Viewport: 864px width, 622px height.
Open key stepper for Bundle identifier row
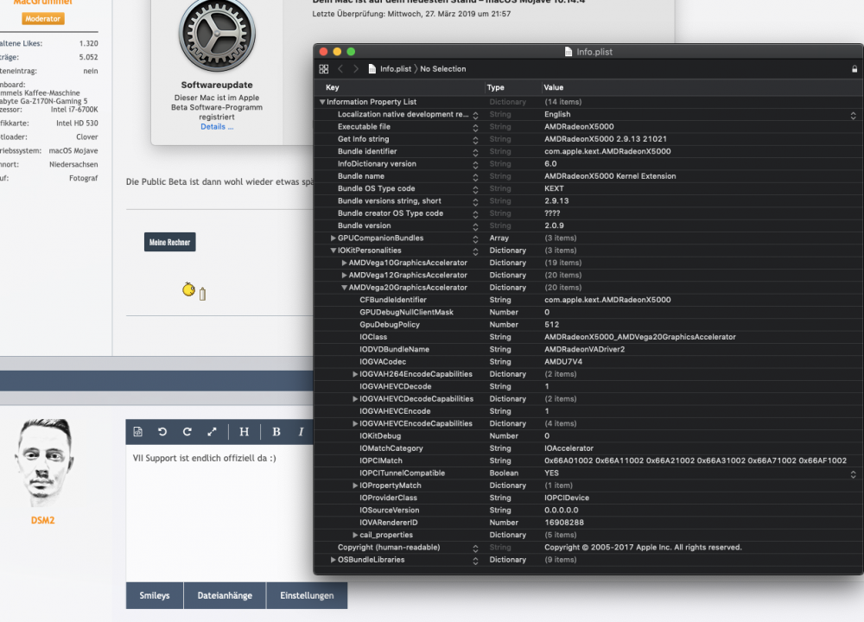tap(475, 152)
